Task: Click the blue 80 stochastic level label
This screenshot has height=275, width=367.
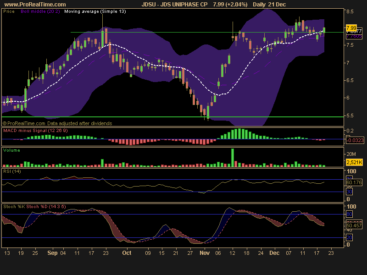Action: (x=349, y=214)
